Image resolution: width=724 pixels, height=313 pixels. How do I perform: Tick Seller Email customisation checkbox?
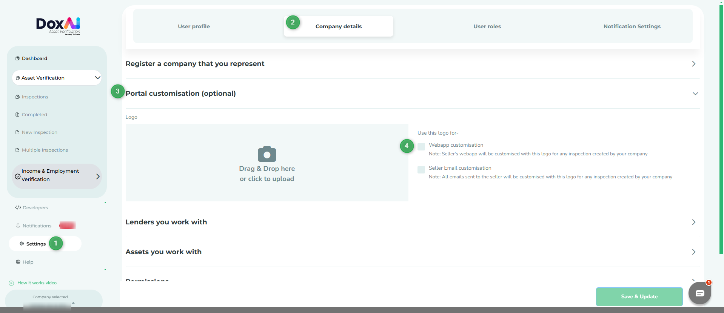[x=421, y=170]
